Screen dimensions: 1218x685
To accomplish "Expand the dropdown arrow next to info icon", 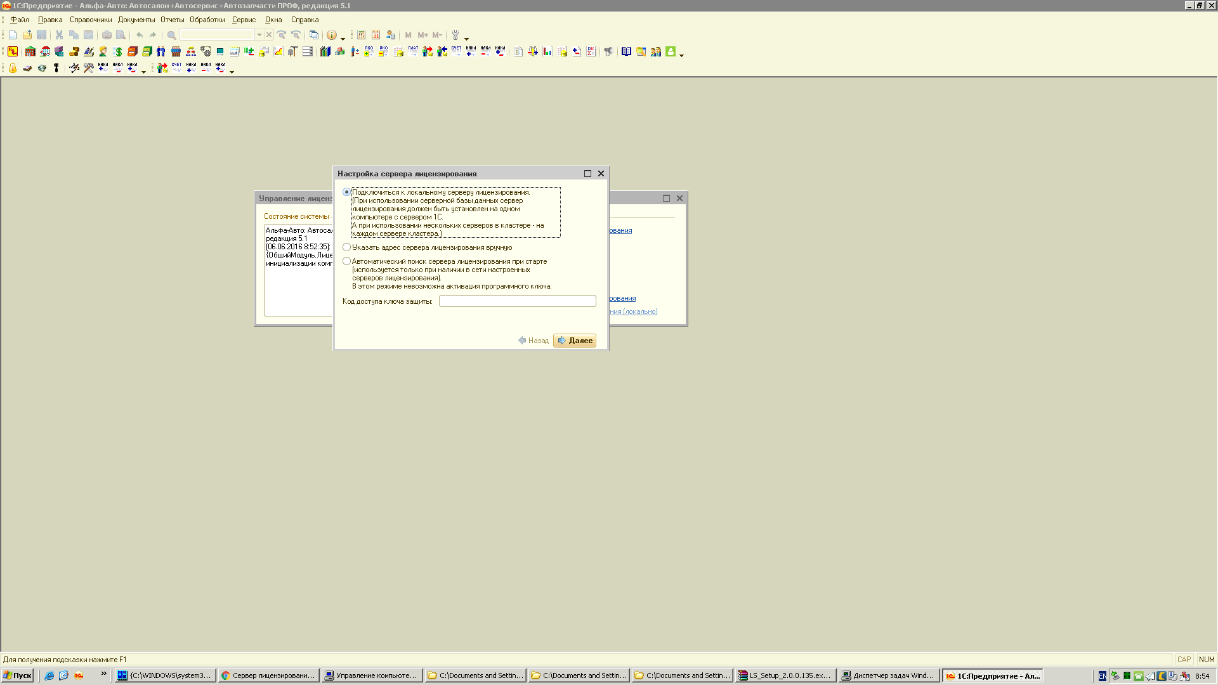I will point(343,39).
